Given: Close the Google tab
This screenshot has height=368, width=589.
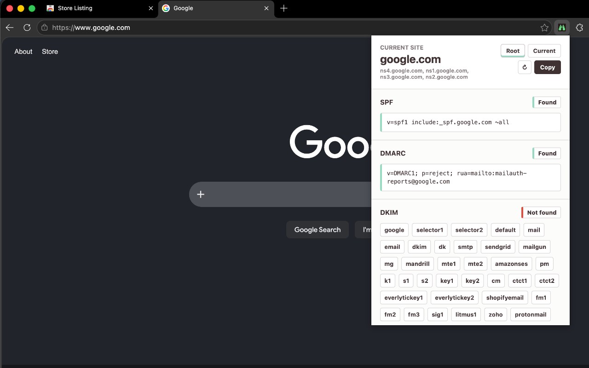Looking at the screenshot, I should [x=266, y=8].
